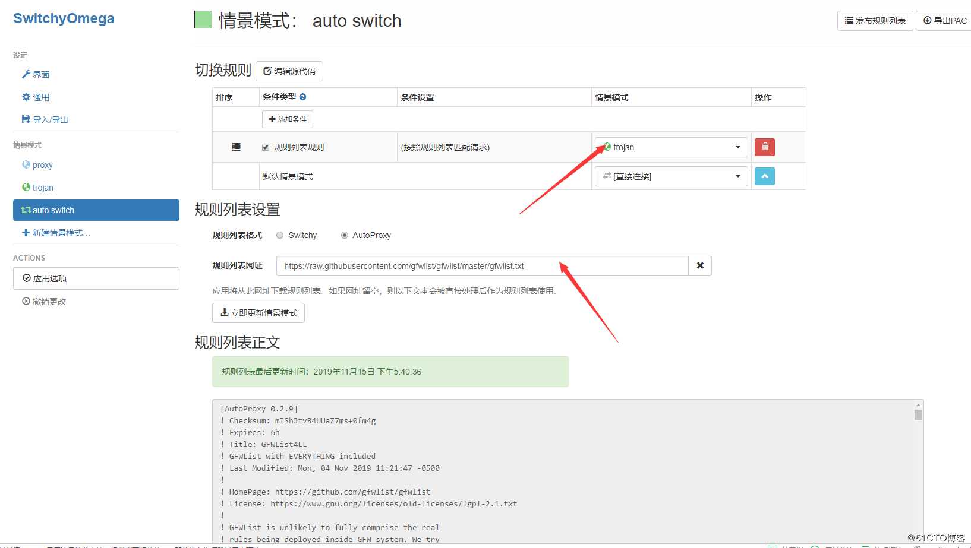Click the switch arrows icon on auto switch
This screenshot has height=548, width=971.
[26, 210]
